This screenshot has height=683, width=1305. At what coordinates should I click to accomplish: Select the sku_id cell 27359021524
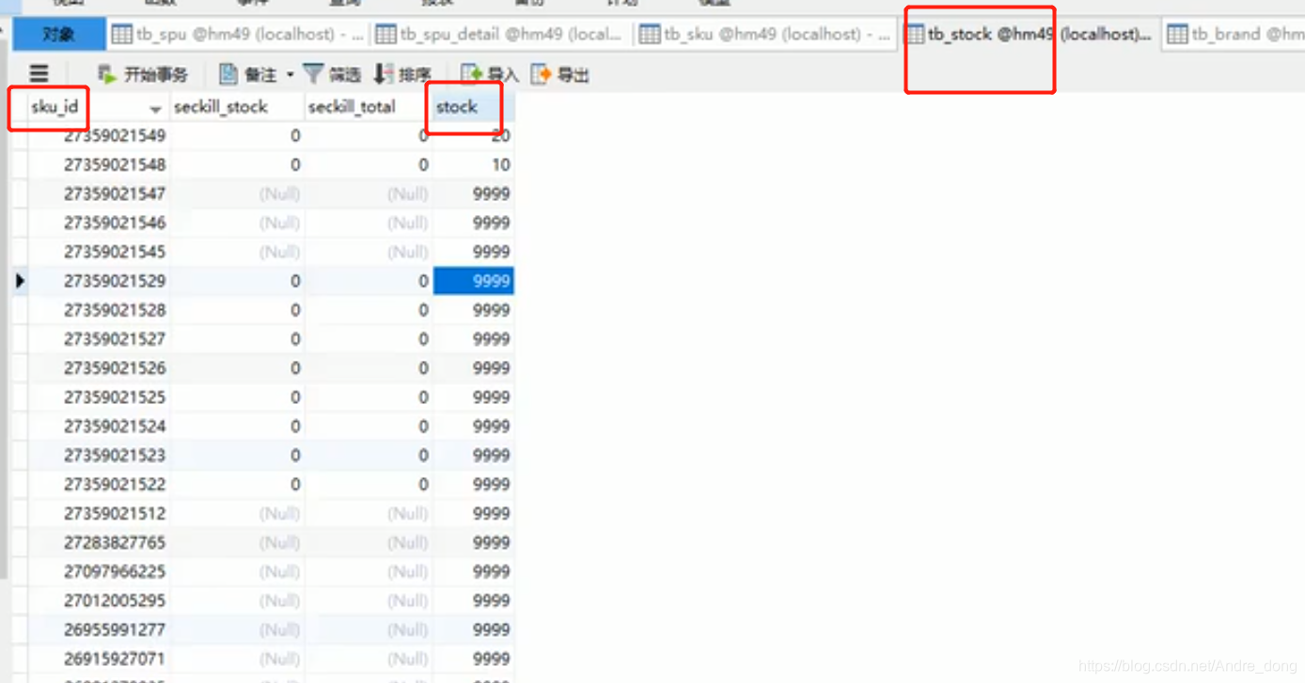[x=99, y=427]
